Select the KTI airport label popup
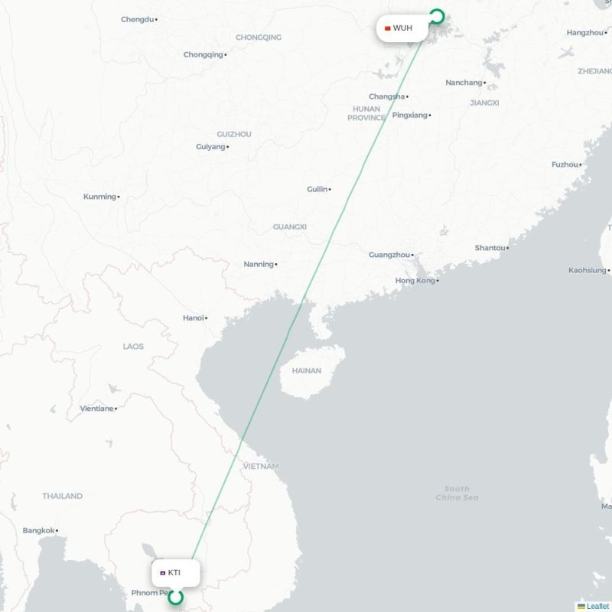The image size is (612, 612). (176, 573)
